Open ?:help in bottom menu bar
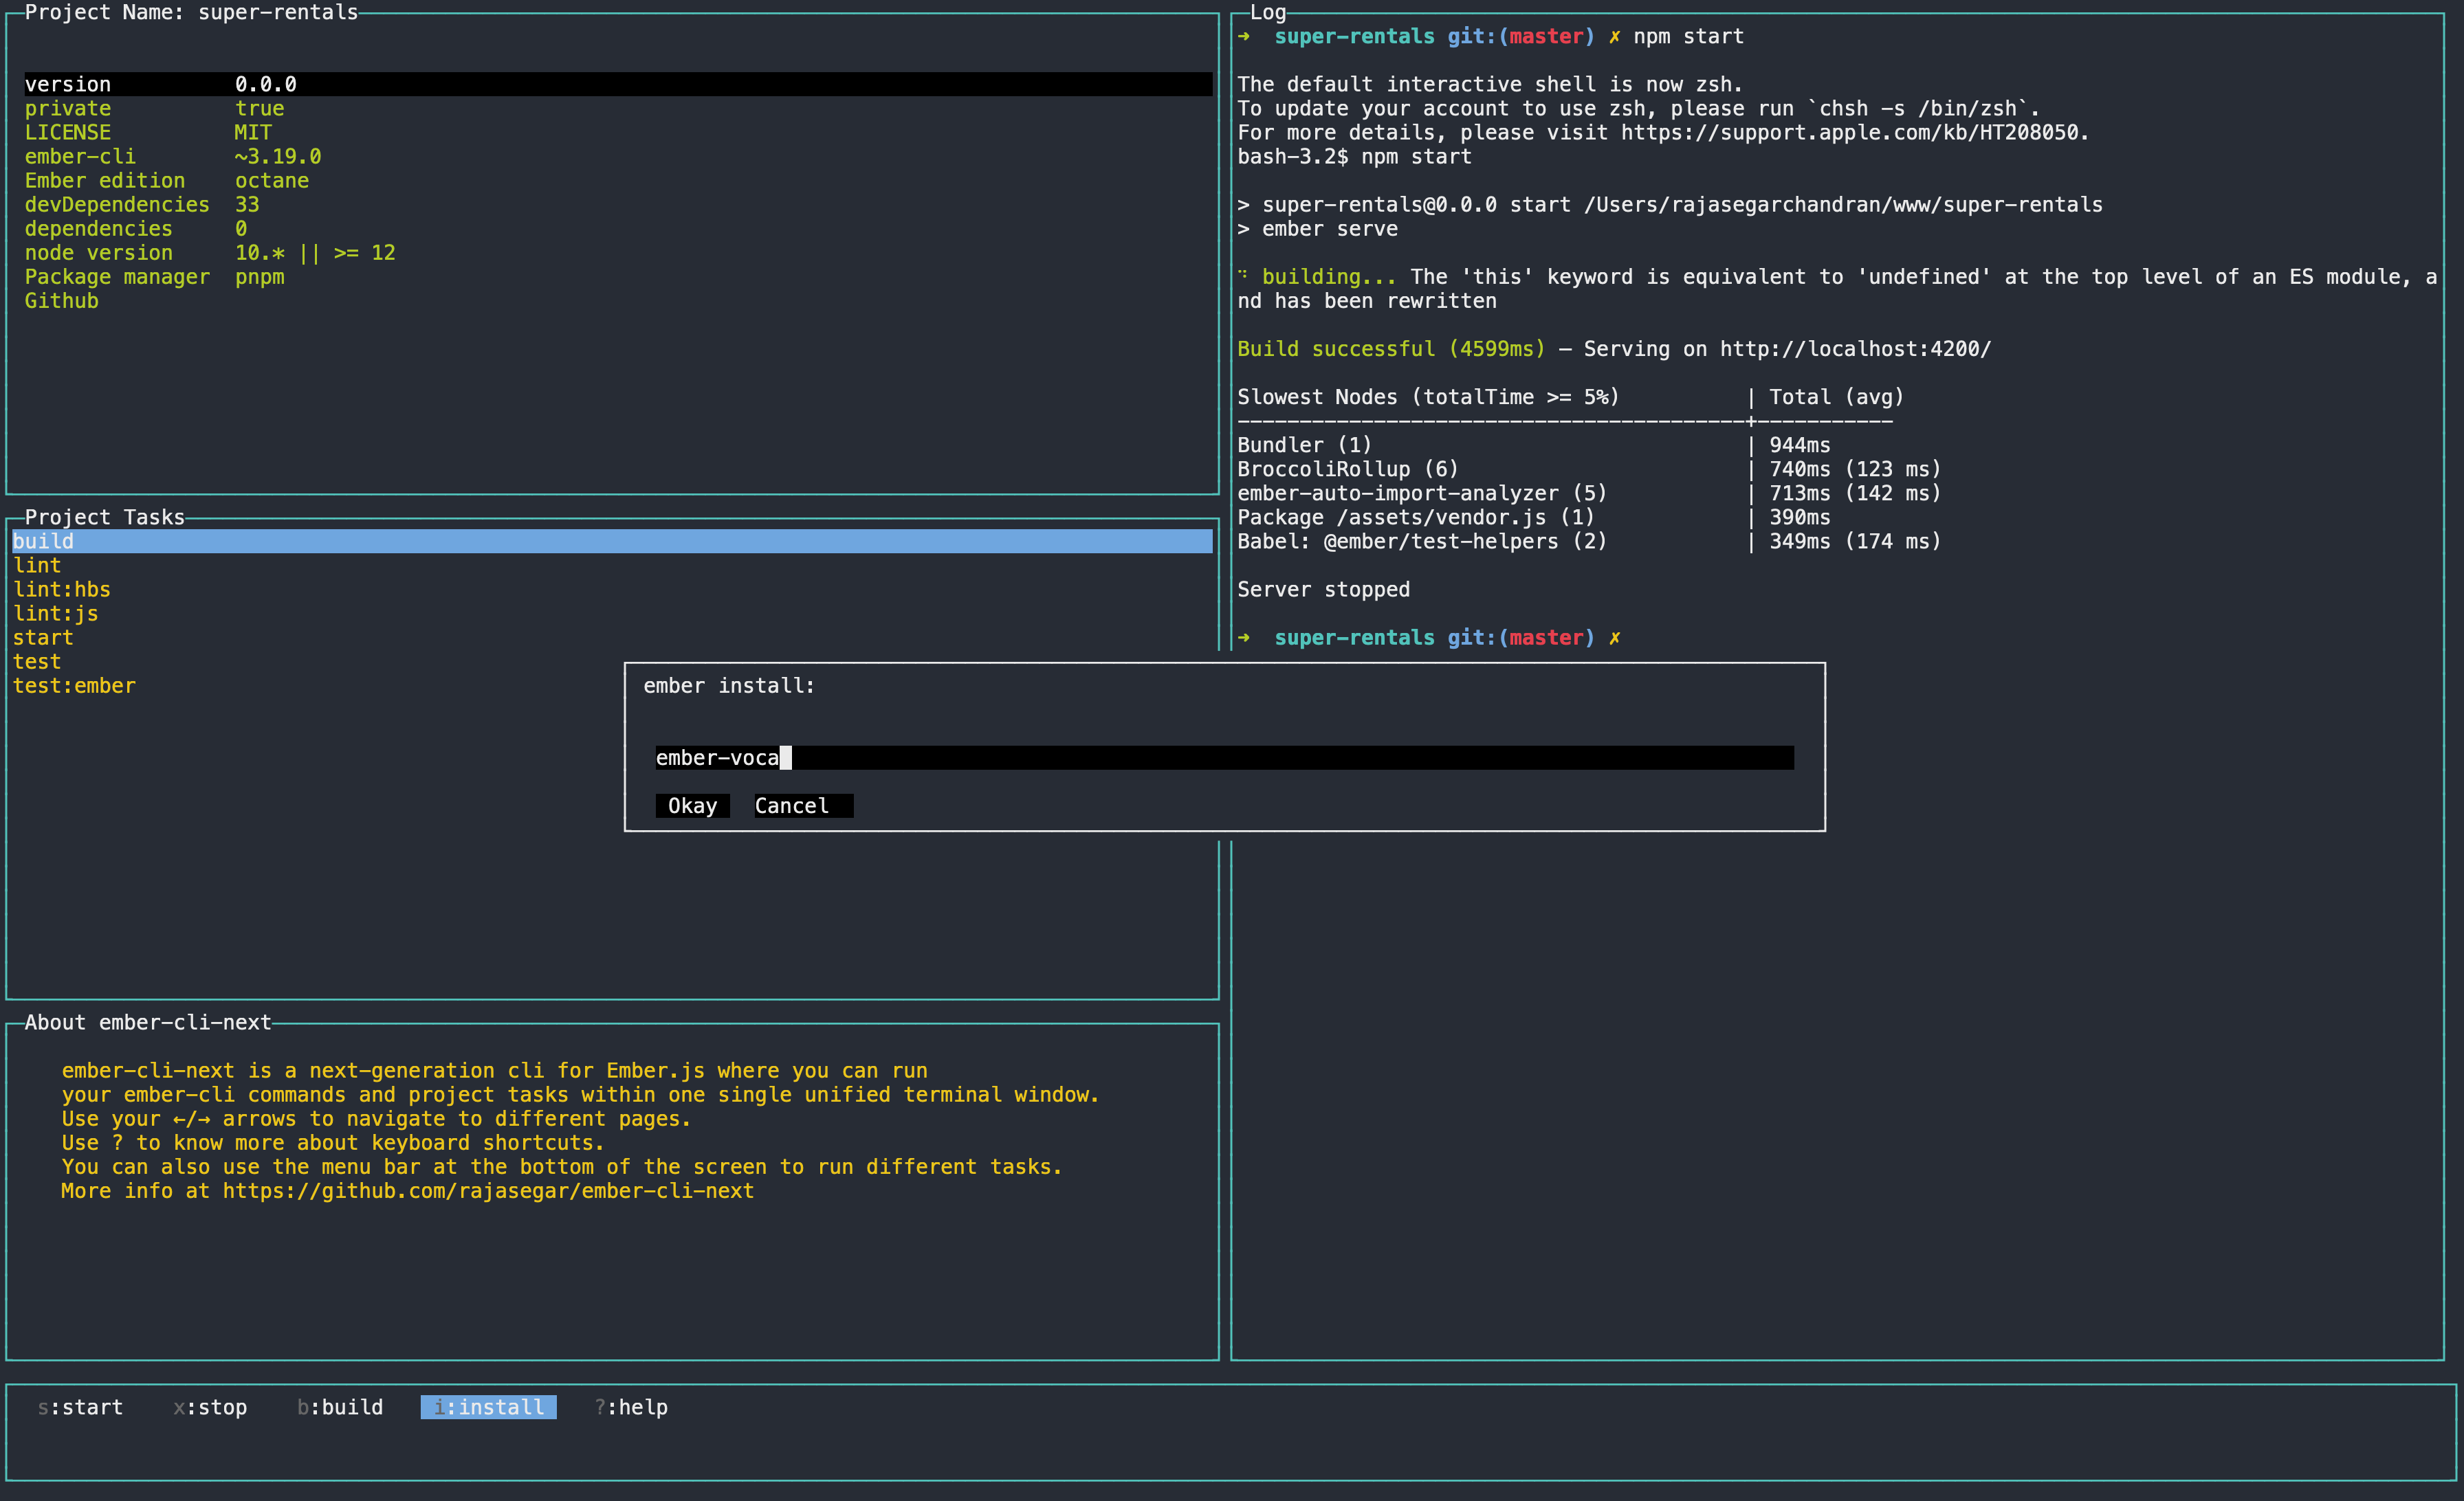The height and width of the screenshot is (1501, 2464). pos(631,1407)
